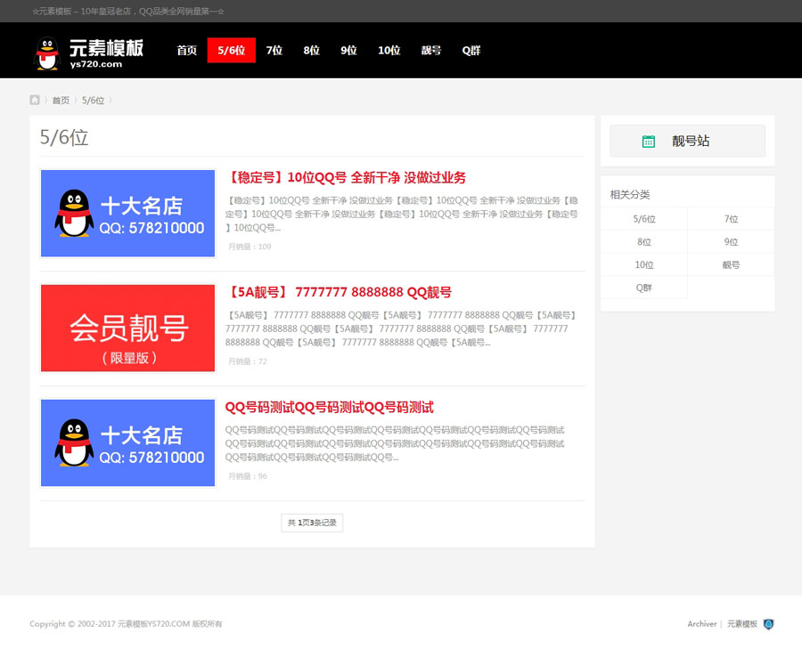
Task: Click the 月销量：96 text
Action: click(x=248, y=476)
